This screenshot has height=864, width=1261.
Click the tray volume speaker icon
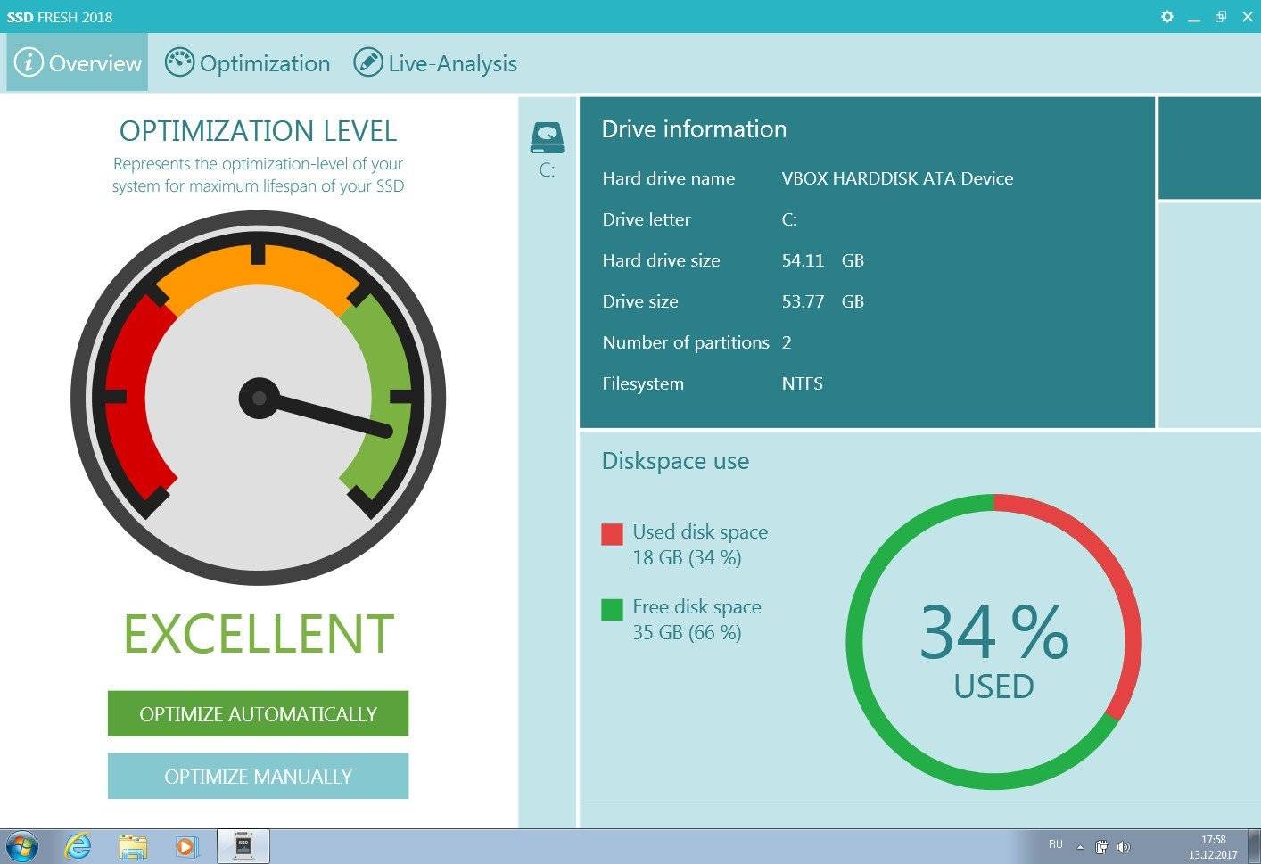[x=1124, y=847]
